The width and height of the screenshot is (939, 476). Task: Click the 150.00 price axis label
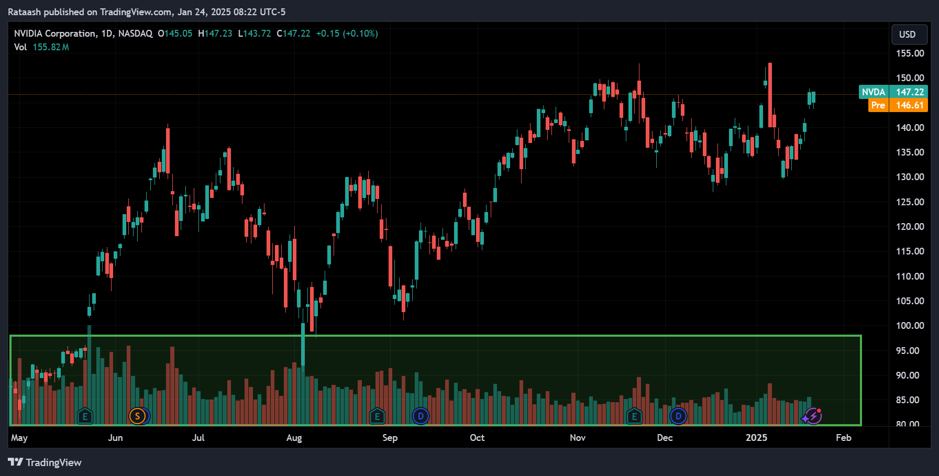[x=910, y=78]
